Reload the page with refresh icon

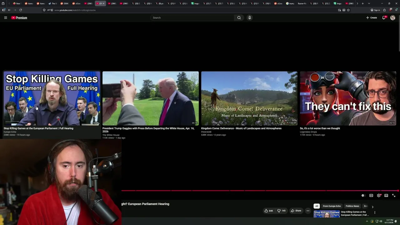coord(21,10)
